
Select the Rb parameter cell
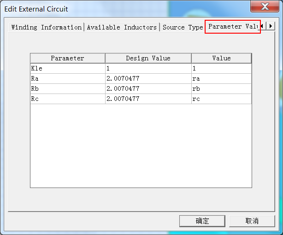68,88
